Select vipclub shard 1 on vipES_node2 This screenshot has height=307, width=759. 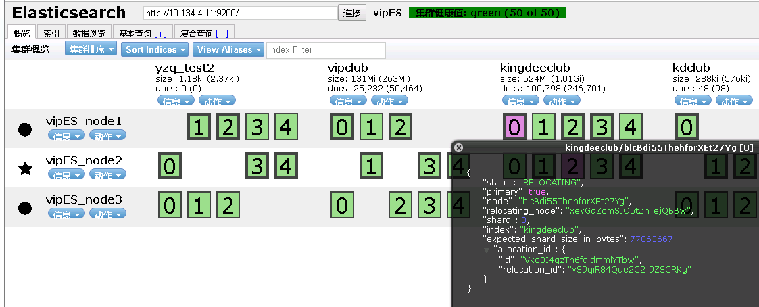click(x=371, y=166)
